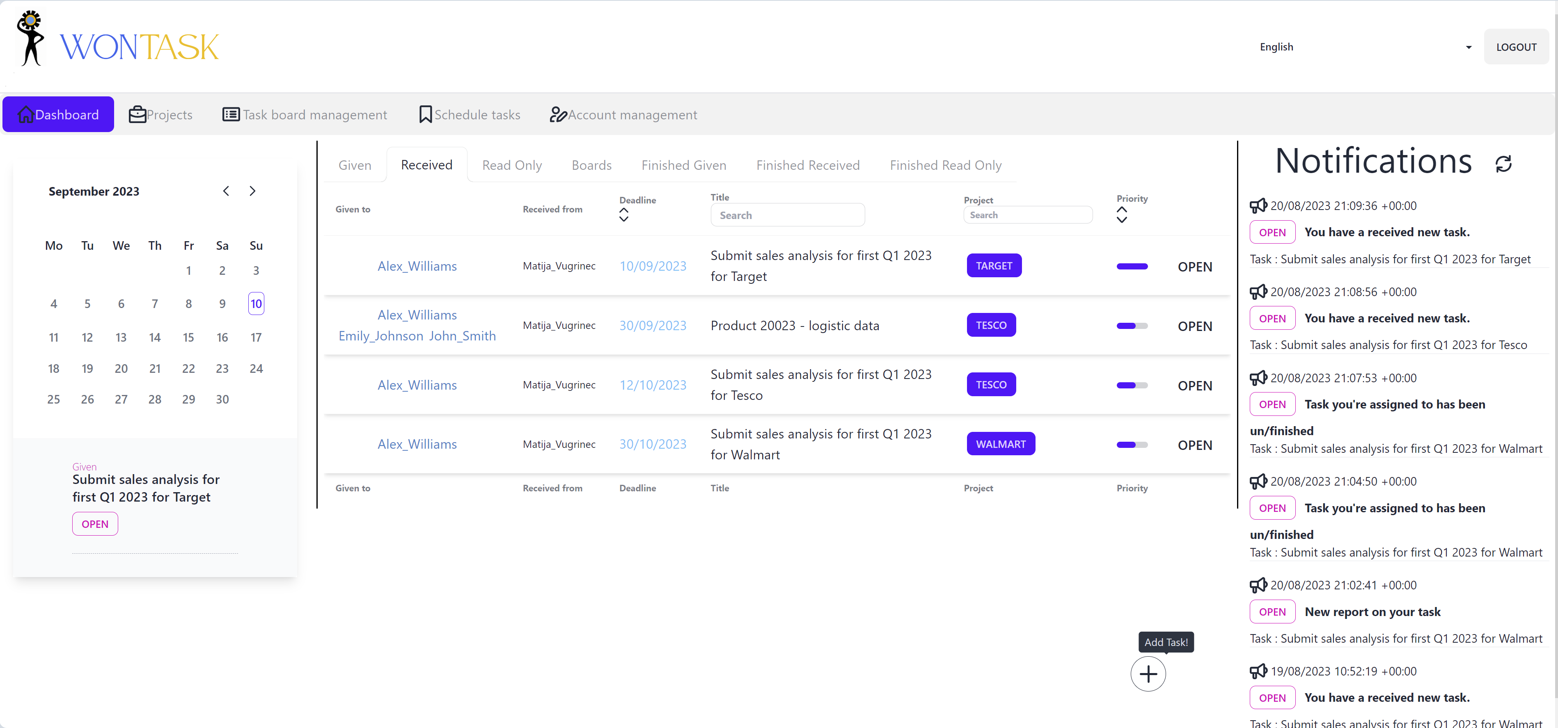Open the 21:08:56 Tesco notification

[x=1272, y=318]
